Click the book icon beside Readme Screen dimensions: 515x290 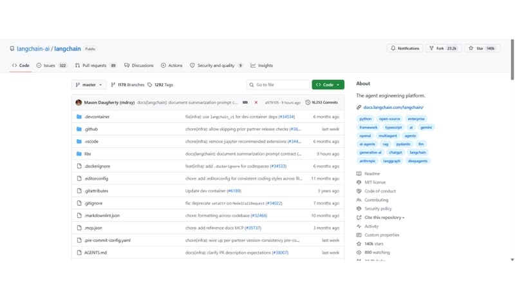[x=359, y=173]
